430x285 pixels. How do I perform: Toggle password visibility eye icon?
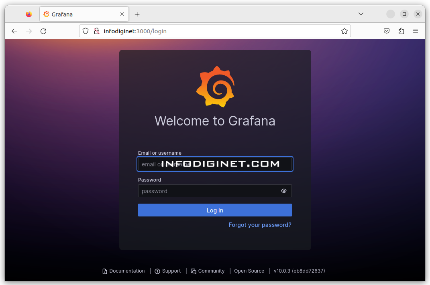click(284, 191)
